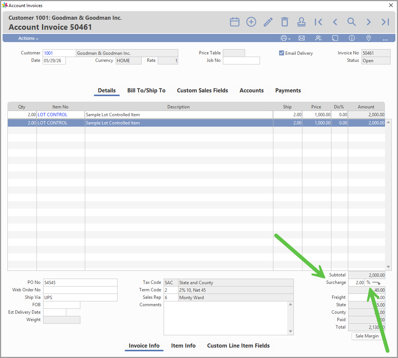Click the PO No field 54545

point(80,282)
